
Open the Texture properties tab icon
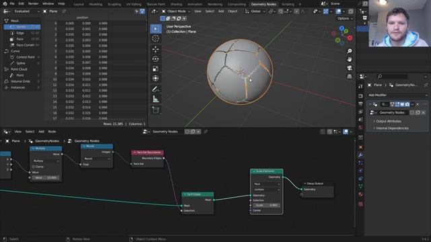tap(361, 204)
